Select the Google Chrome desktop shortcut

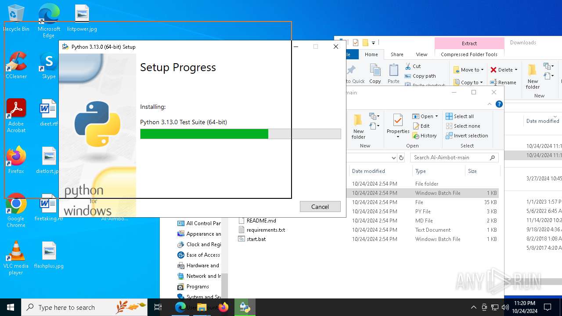click(16, 211)
